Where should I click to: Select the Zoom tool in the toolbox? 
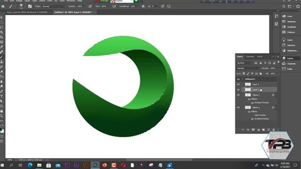(1, 116)
